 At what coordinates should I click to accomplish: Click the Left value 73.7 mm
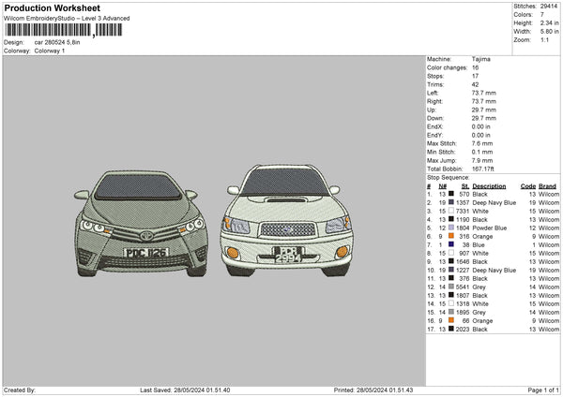[483, 93]
